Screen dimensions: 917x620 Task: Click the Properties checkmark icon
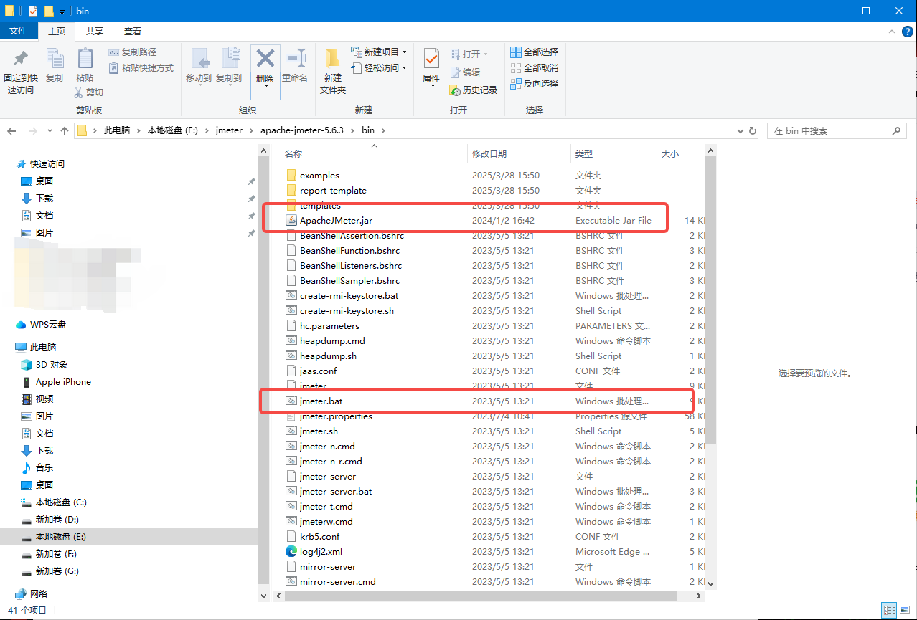(431, 59)
